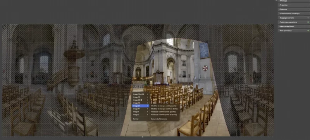Open the Image 12 submenu
The width and height of the screenshot is (310, 140).
pos(140,97)
